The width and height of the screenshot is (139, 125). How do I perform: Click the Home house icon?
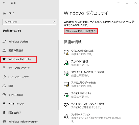click(x=4, y=13)
